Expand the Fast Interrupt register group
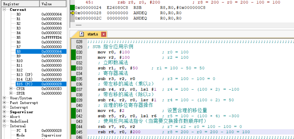294x139 pixels. click(4, 103)
